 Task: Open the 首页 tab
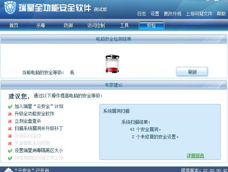pyautogui.click(x=14, y=26)
